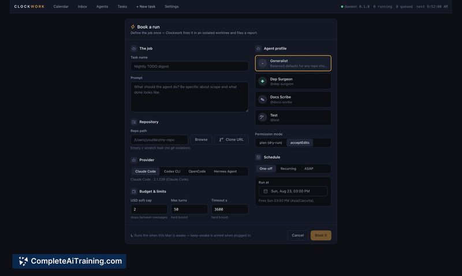Switch to the Tasks page
Viewport: 462px width, 276px height.
tap(122, 6)
